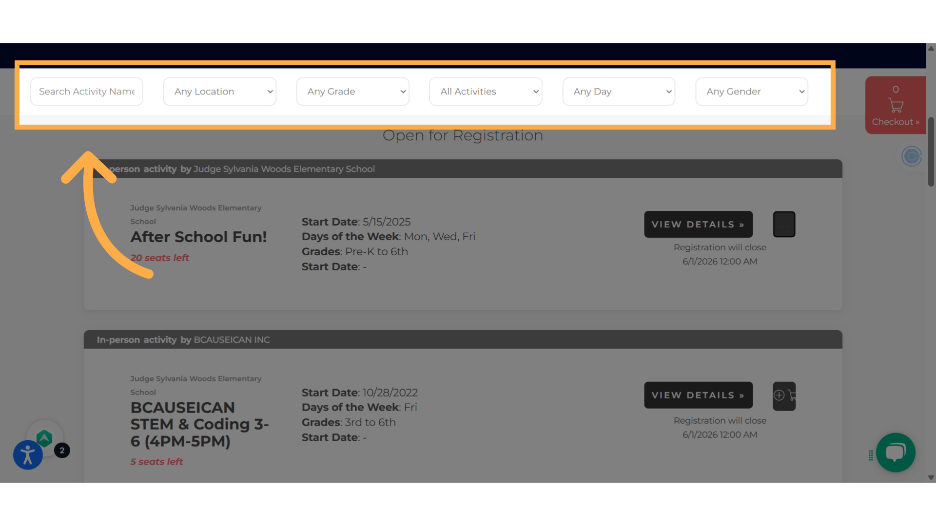Open the Checkout cart button

coord(895,105)
